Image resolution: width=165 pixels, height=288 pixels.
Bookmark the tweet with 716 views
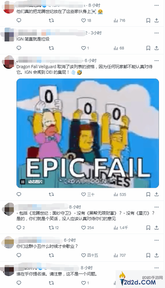coord(148,20)
